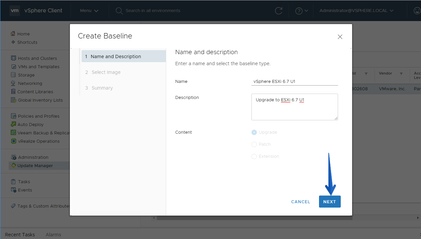
Task: Open the Administrator@VSPHERE.LOCAL user dropdown
Action: point(356,11)
